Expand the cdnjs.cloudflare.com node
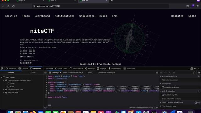201x113 pixels. coord(4,89)
